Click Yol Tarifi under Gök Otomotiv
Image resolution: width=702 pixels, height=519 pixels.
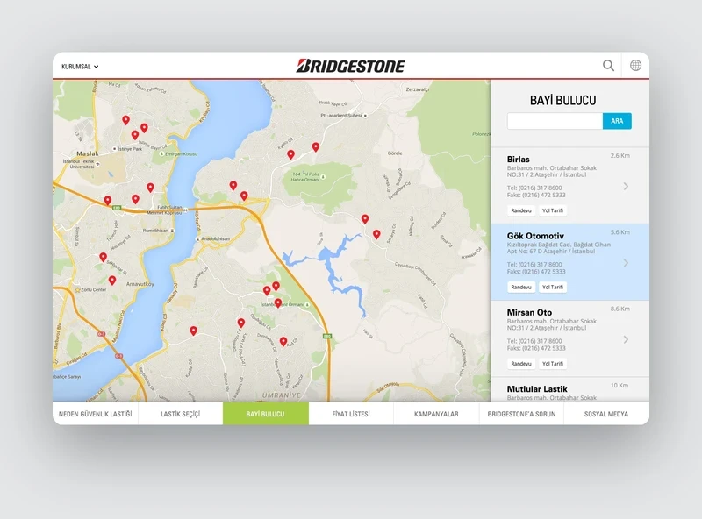point(553,288)
